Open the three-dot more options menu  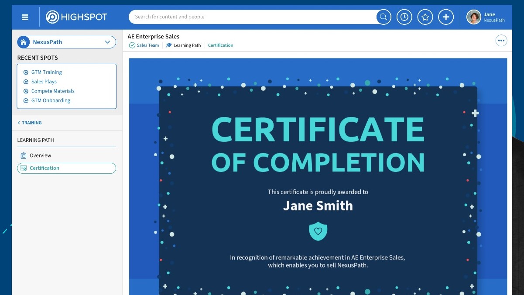click(x=501, y=40)
